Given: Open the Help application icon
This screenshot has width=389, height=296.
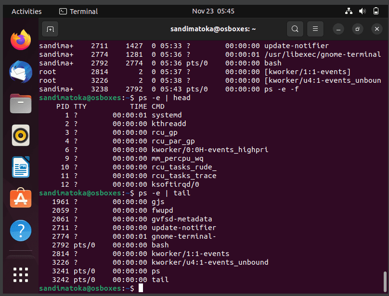Looking at the screenshot, I should pos(21,231).
